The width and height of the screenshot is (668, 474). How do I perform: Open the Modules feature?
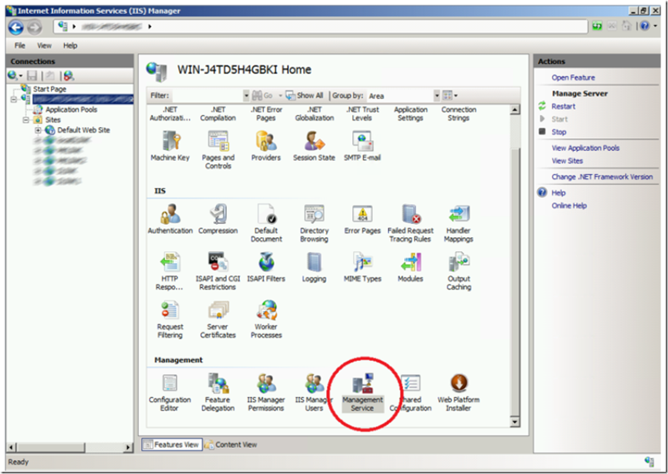pos(410,268)
